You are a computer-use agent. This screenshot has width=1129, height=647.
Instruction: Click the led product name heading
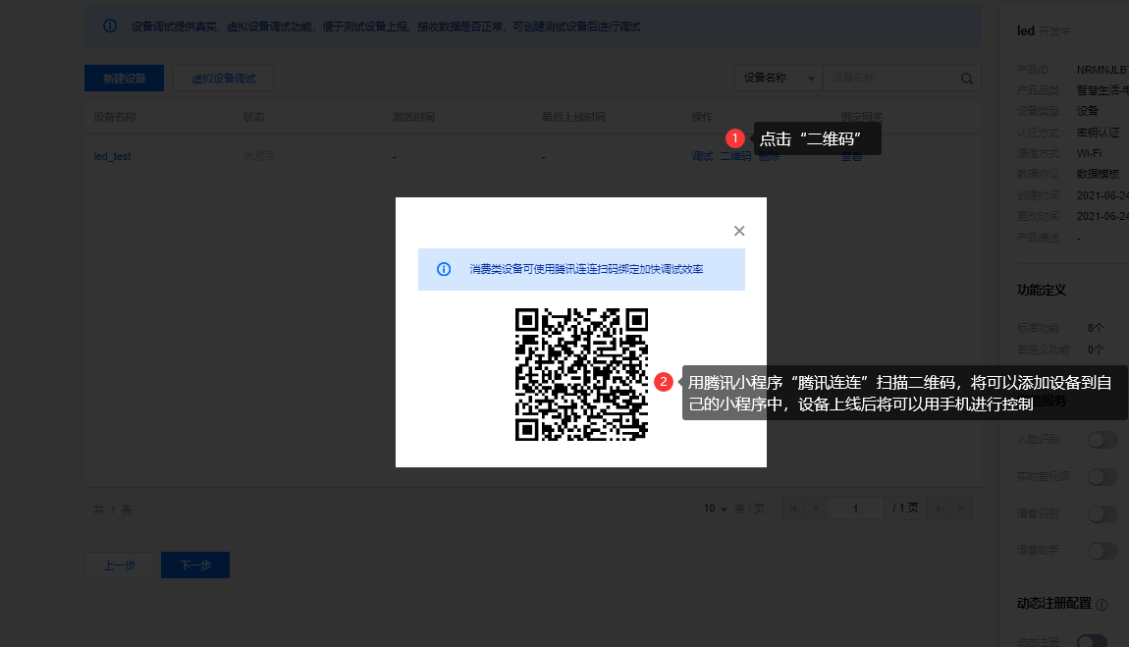1025,31
